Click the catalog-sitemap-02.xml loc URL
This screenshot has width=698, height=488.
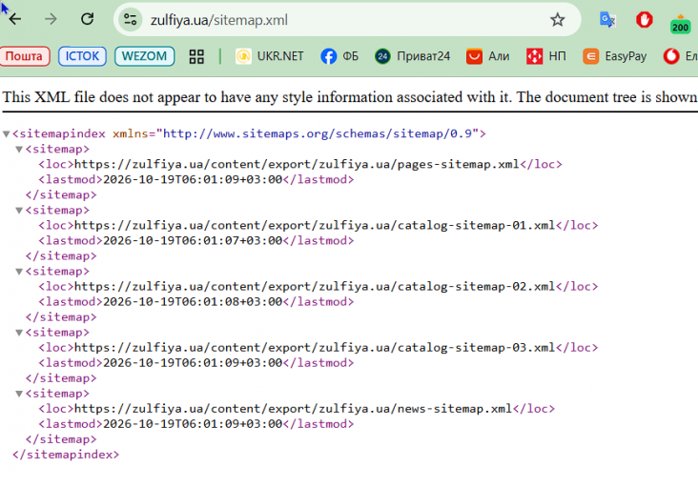315,287
